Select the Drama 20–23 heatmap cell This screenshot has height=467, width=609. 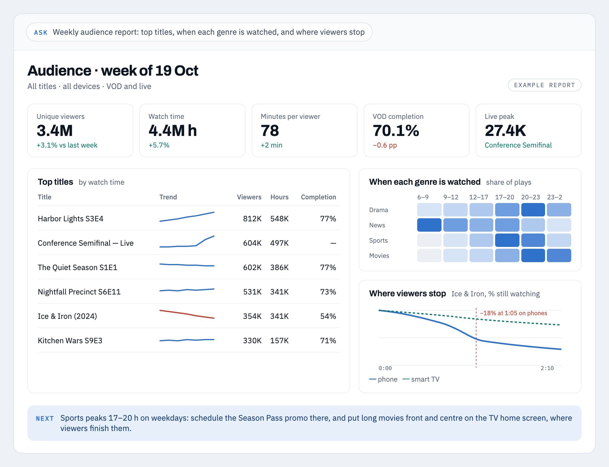(533, 210)
